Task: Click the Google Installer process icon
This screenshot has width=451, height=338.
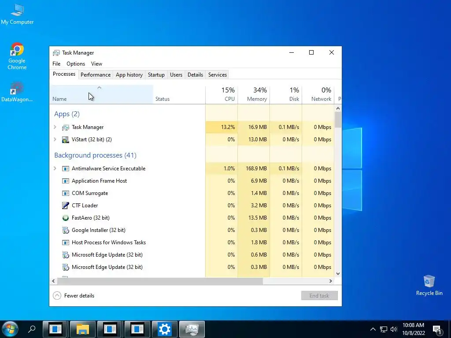Action: [x=66, y=230]
